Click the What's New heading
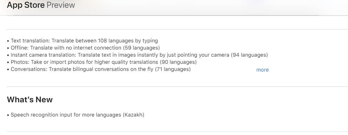Viewport: 348px width, 135px height. pos(30,100)
